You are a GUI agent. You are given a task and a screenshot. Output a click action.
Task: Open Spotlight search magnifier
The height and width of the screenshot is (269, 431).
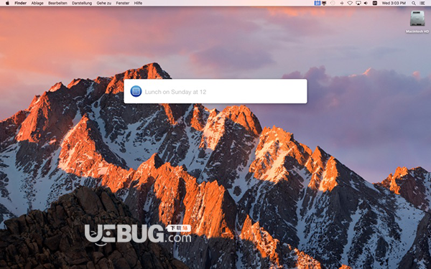(414, 3)
